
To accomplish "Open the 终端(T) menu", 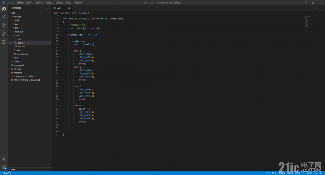I will point(69,2).
